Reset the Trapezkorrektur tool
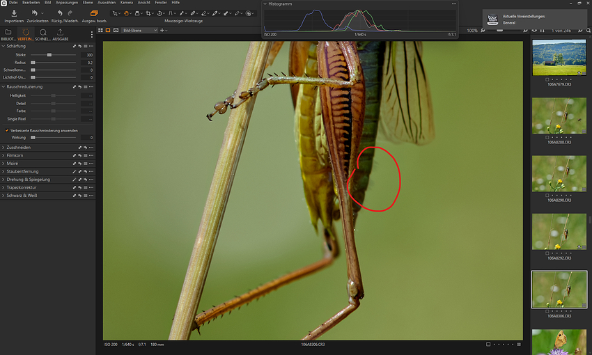Screen dimensions: 592x355 [x=80, y=187]
